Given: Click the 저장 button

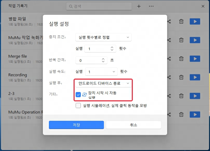Looking at the screenshot, I should point(76,125).
